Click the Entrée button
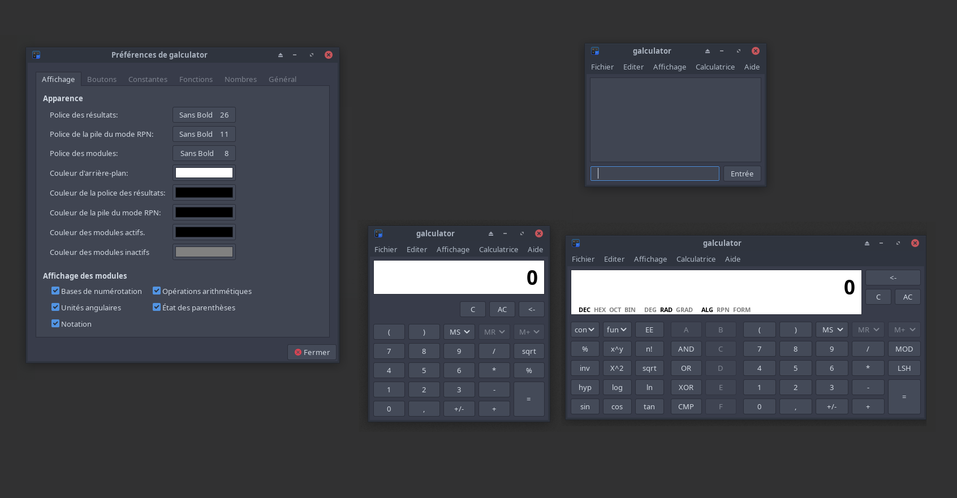Viewport: 957px width, 498px height. point(742,174)
